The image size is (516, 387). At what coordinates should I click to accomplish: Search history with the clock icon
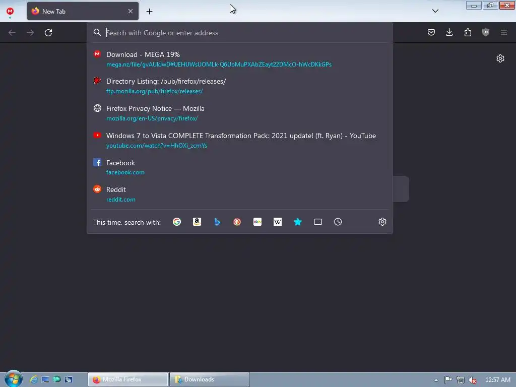coord(338,222)
